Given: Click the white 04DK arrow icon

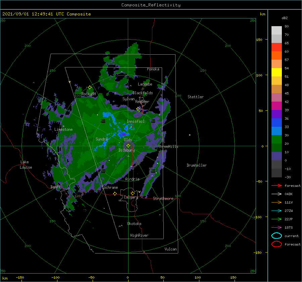Looking at the screenshot, I should (276, 194).
